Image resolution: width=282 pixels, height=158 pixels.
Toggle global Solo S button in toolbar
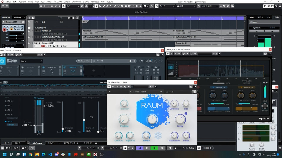point(45,6)
